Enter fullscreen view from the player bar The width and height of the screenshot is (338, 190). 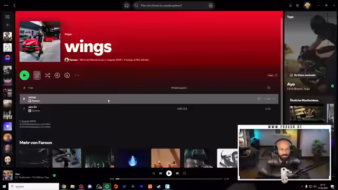pos(334,176)
